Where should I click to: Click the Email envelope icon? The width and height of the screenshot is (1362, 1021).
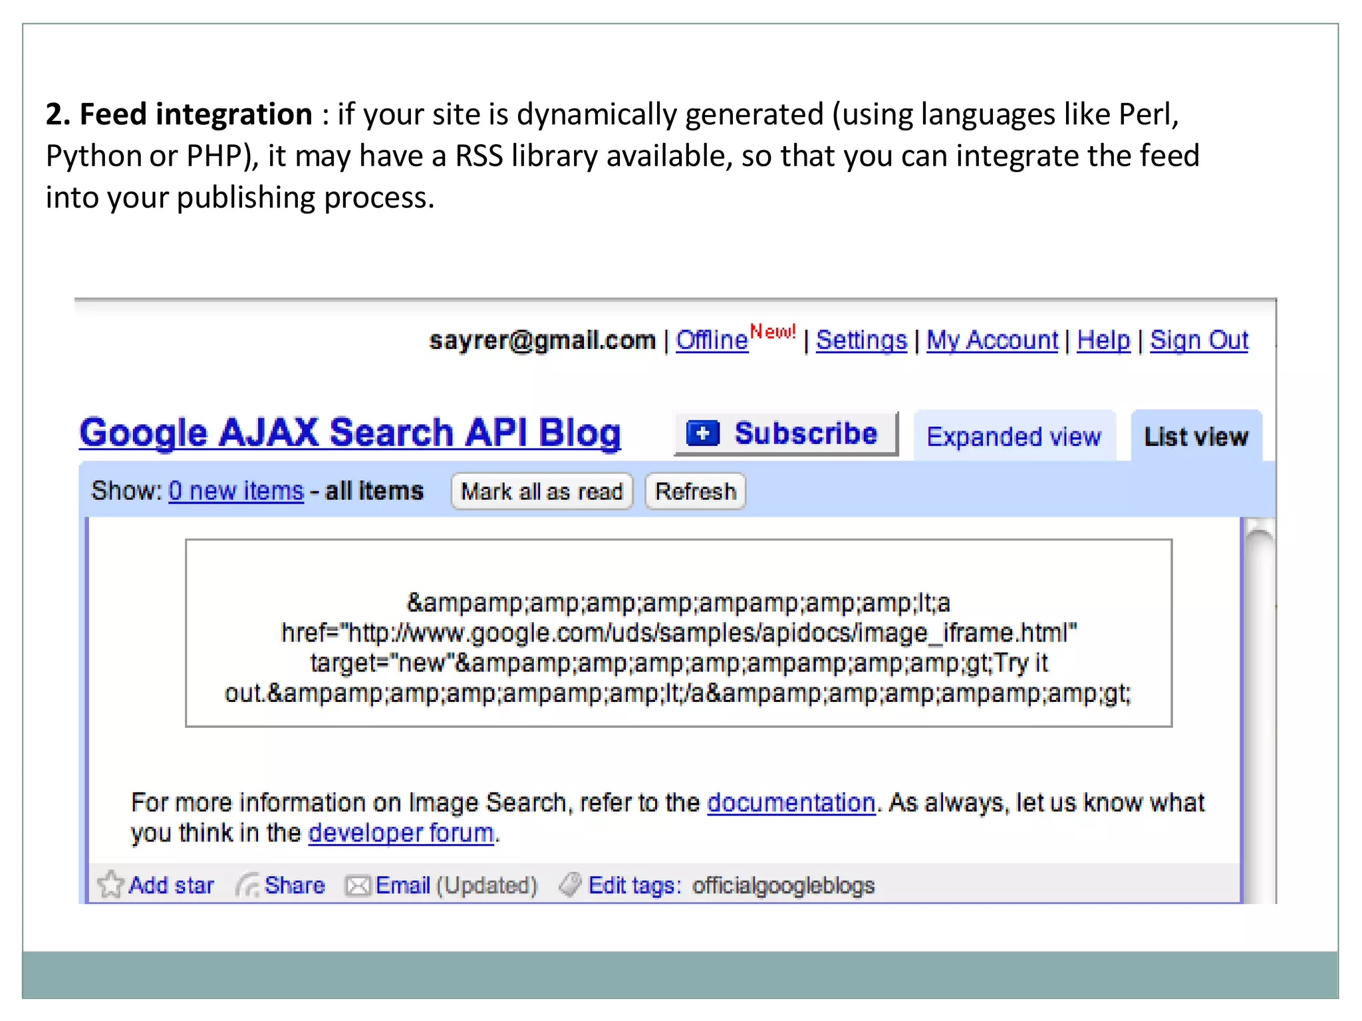tap(358, 886)
